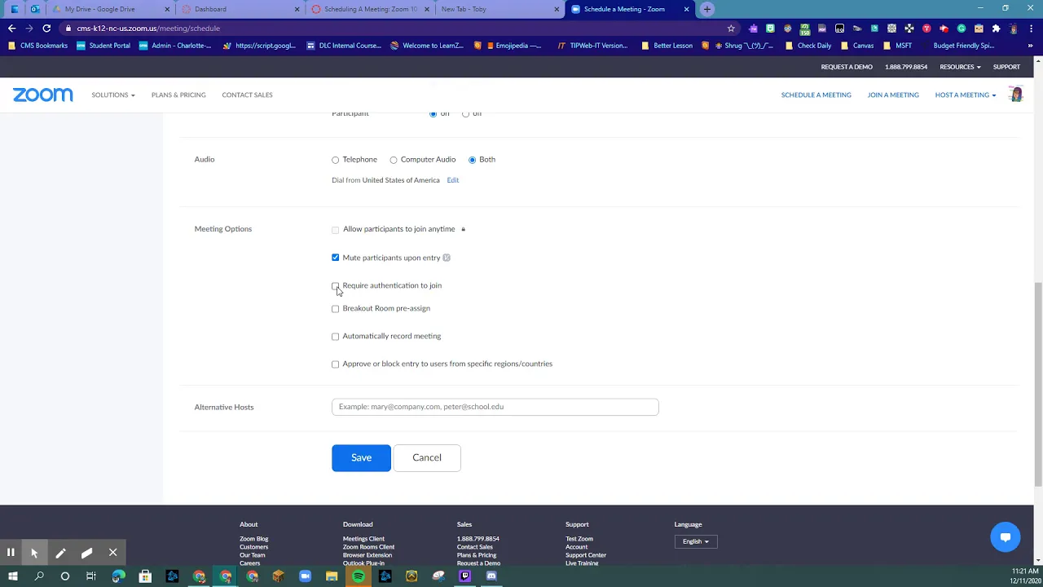Screen dimensions: 1043x587
Task: Open Microsoft Store from the taskbar
Action: coord(145,576)
